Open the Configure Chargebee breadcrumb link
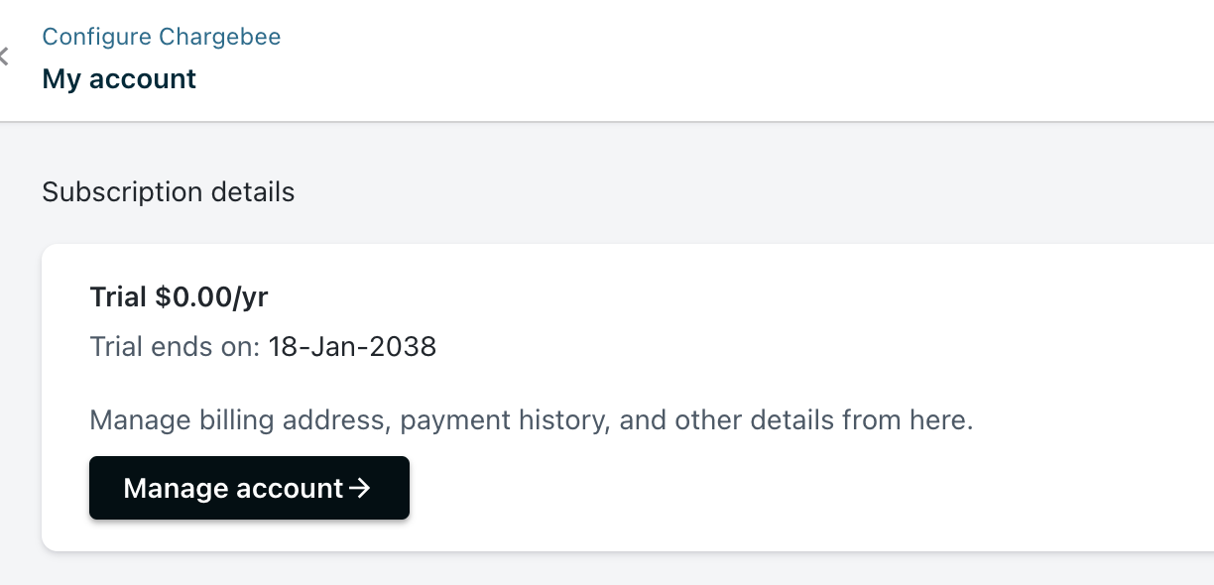Viewport: 1214px width, 585px height. (x=161, y=38)
